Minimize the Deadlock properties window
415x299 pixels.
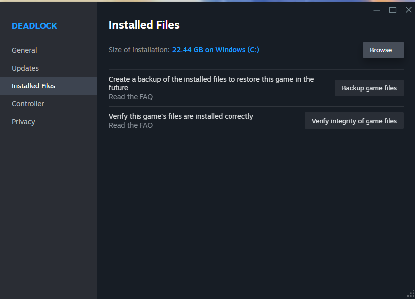(377, 10)
